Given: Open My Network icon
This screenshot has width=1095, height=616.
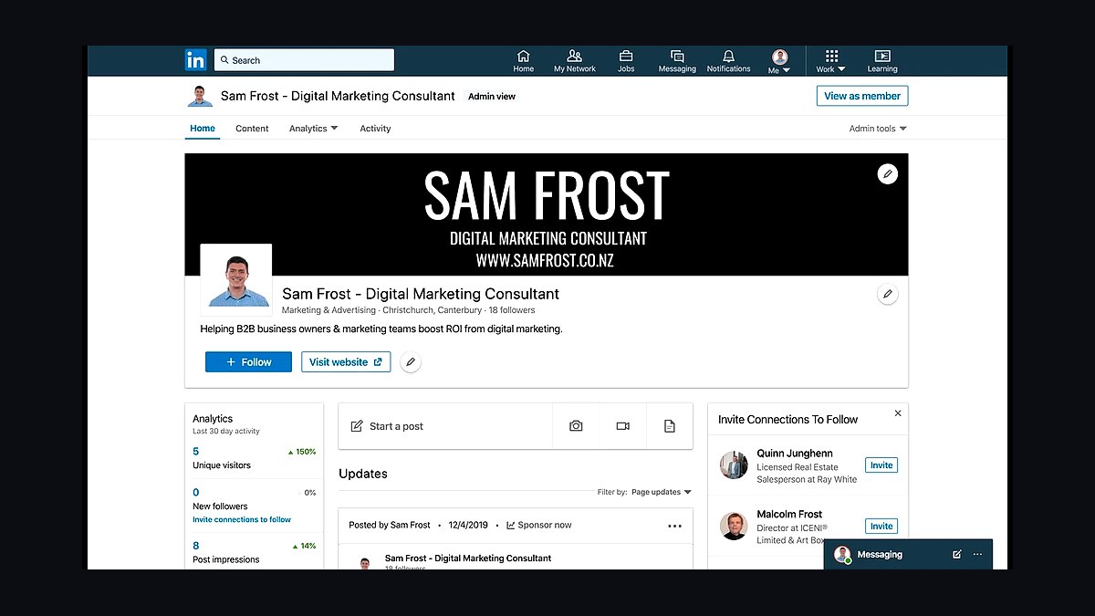Looking at the screenshot, I should (574, 61).
